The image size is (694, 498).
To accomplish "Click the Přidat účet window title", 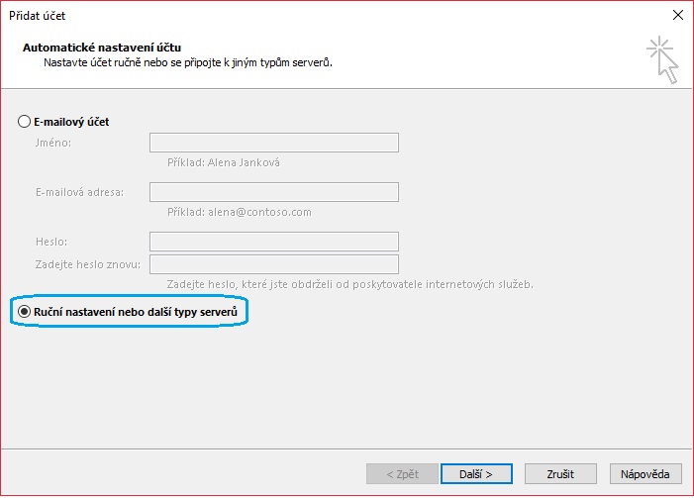I will pyautogui.click(x=38, y=15).
